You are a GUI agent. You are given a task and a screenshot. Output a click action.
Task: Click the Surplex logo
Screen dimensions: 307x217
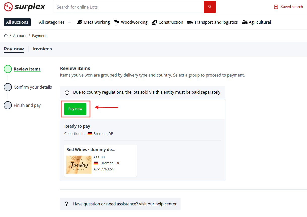24,7
